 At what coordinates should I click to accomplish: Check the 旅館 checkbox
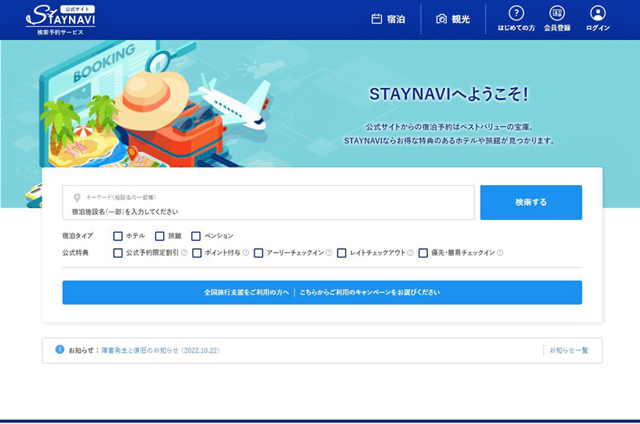click(x=160, y=236)
